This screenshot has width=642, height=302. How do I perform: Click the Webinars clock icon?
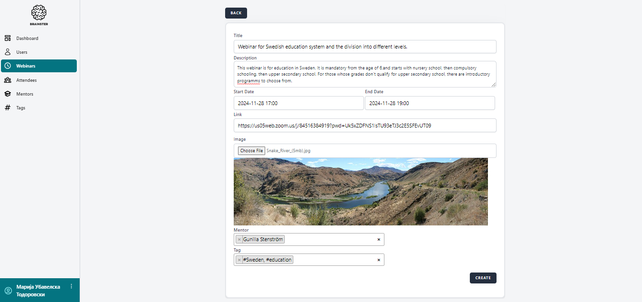pyautogui.click(x=8, y=66)
